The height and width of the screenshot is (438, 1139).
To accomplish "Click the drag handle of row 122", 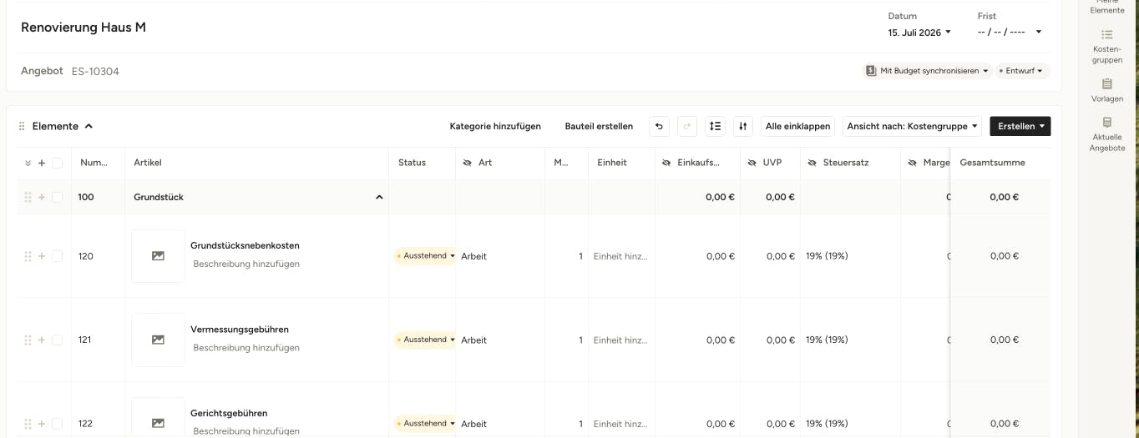I will point(28,423).
